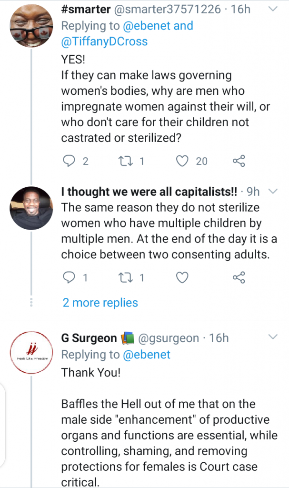The height and width of the screenshot is (488, 289).
Task: Expand options chevron on G Surgeon tweet
Action: point(273,337)
